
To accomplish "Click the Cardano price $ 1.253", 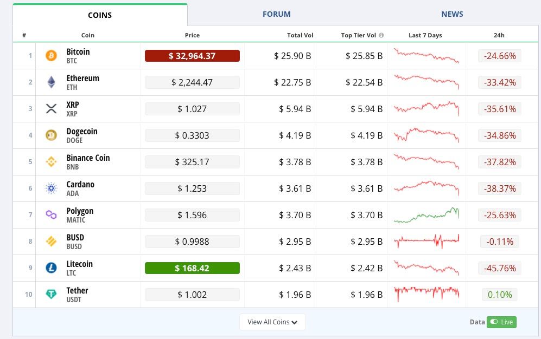I will coord(192,188).
